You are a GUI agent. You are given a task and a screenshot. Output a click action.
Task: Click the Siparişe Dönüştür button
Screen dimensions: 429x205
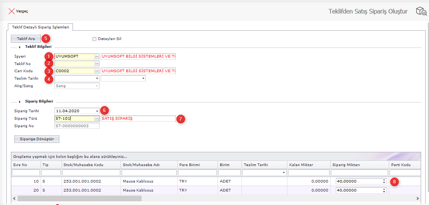click(x=36, y=139)
